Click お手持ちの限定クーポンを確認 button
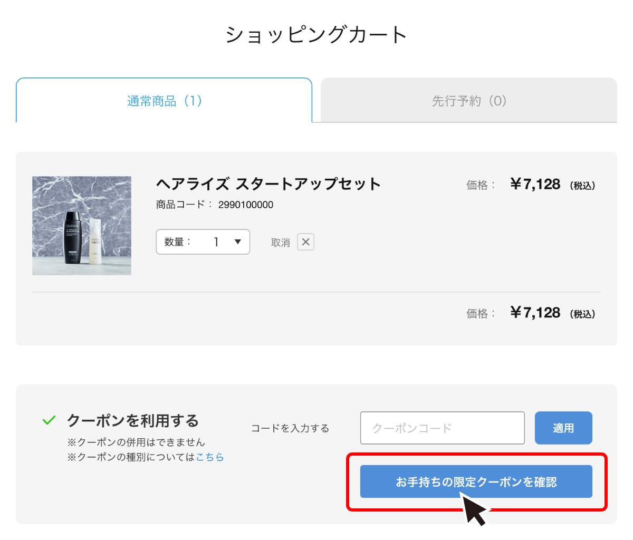Viewport: 633px width, 540px height. [x=476, y=481]
